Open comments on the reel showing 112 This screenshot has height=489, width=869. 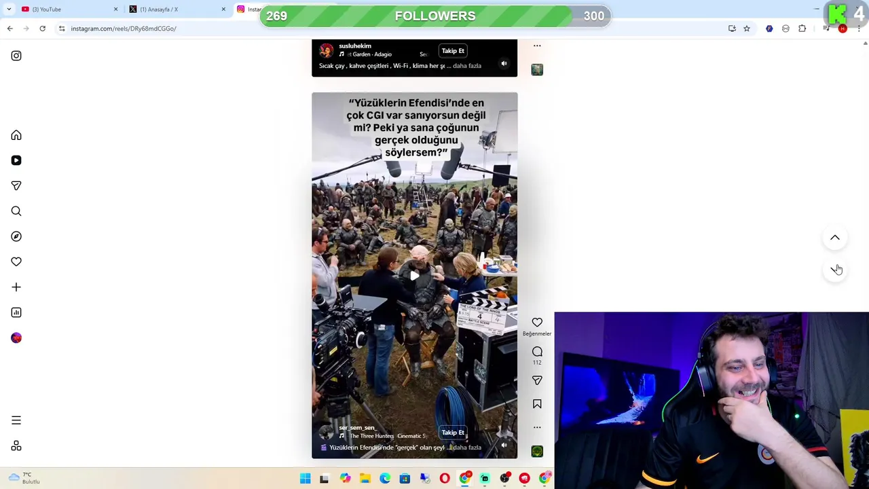[537, 352]
